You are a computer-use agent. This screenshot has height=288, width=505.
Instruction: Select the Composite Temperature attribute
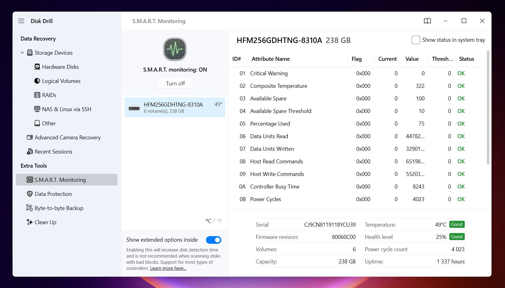pos(357,86)
